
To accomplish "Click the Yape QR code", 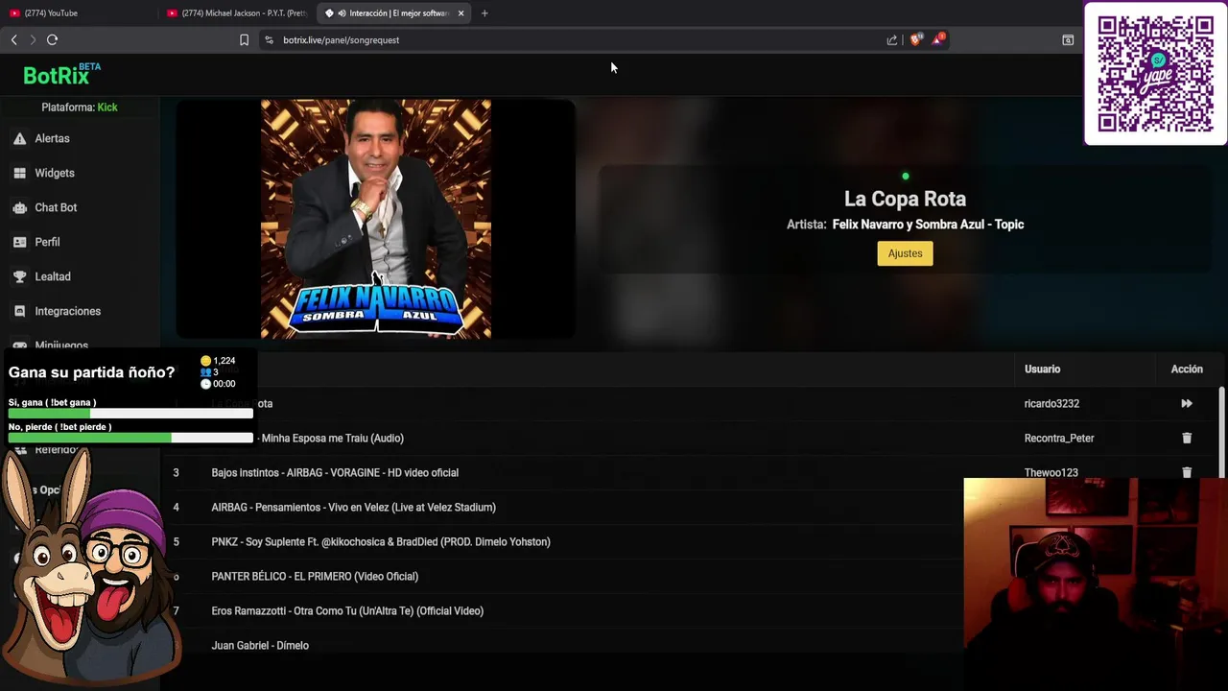I will (1155, 74).
